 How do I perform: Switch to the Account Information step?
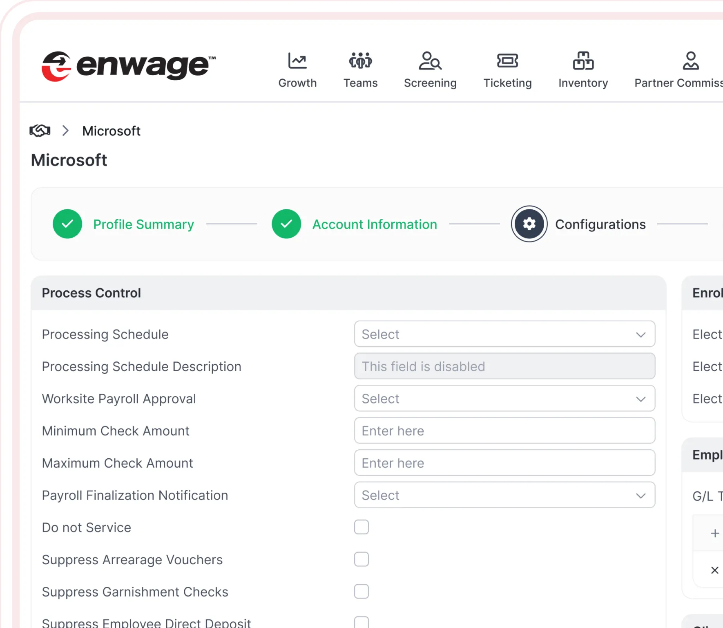click(374, 224)
